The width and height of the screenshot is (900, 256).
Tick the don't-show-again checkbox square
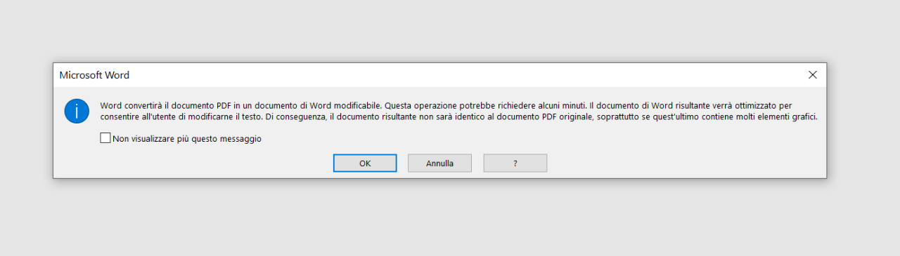105,139
